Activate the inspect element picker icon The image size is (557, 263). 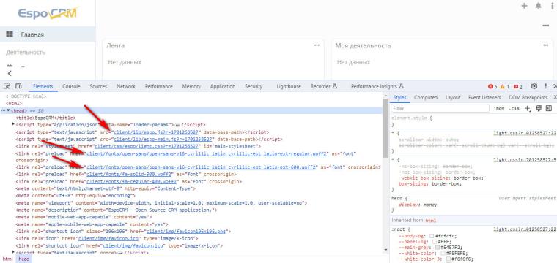click(7, 86)
